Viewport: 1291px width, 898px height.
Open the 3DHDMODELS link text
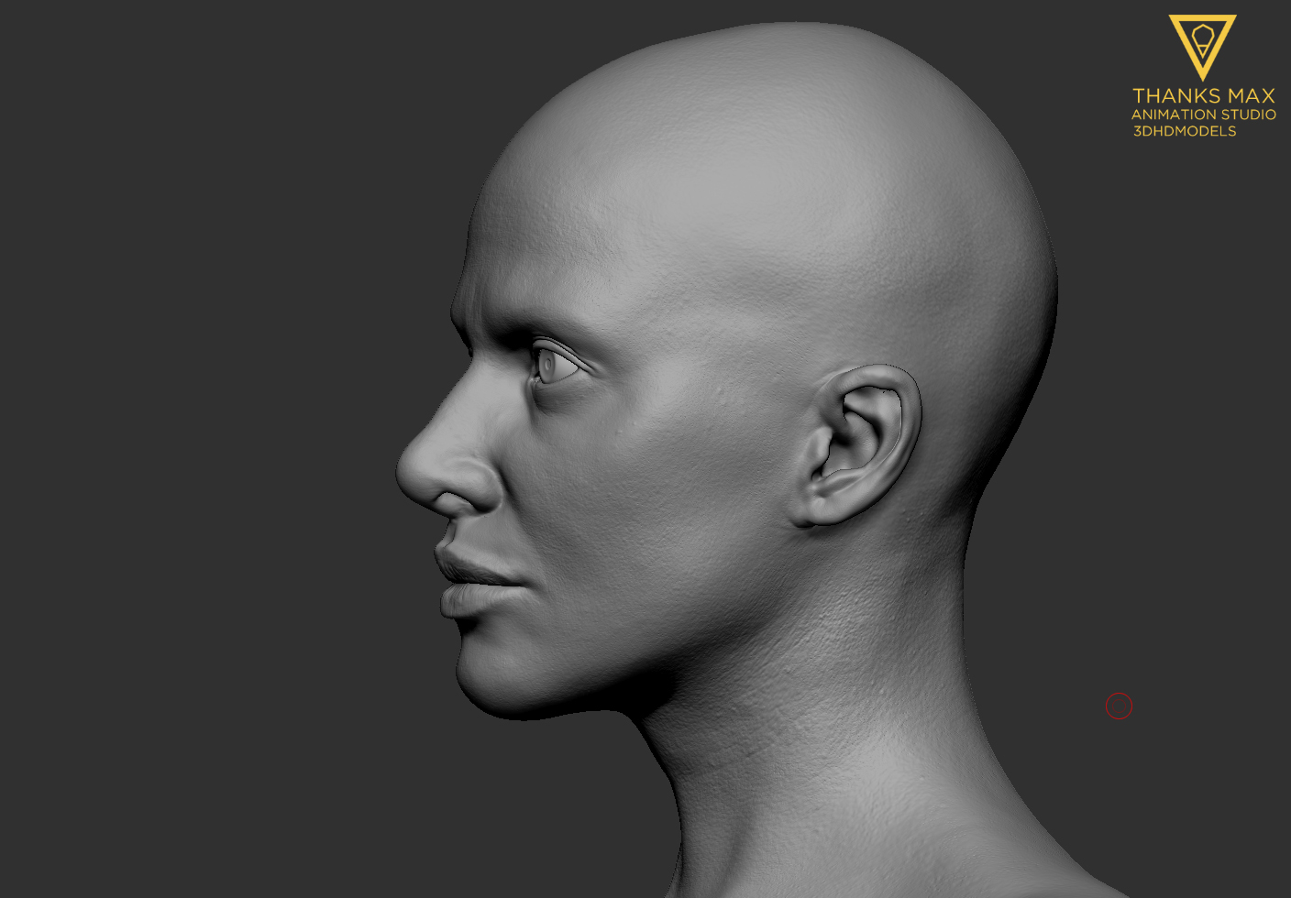[x=1184, y=131]
